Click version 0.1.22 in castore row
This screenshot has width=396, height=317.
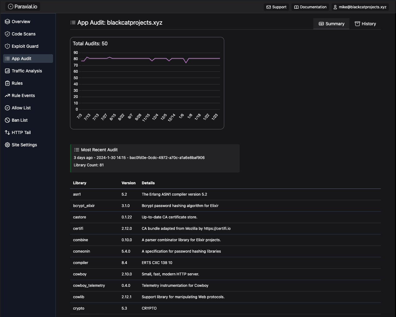coord(127,217)
